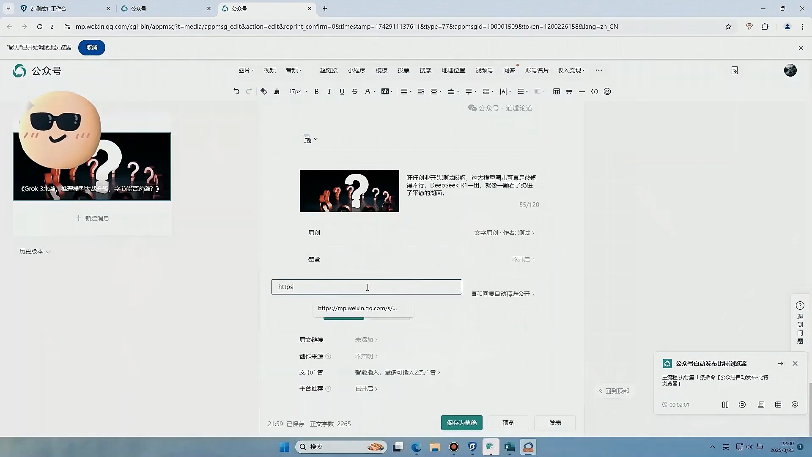Insert a horizontal divider line
The width and height of the screenshot is (812, 457).
[x=582, y=91]
